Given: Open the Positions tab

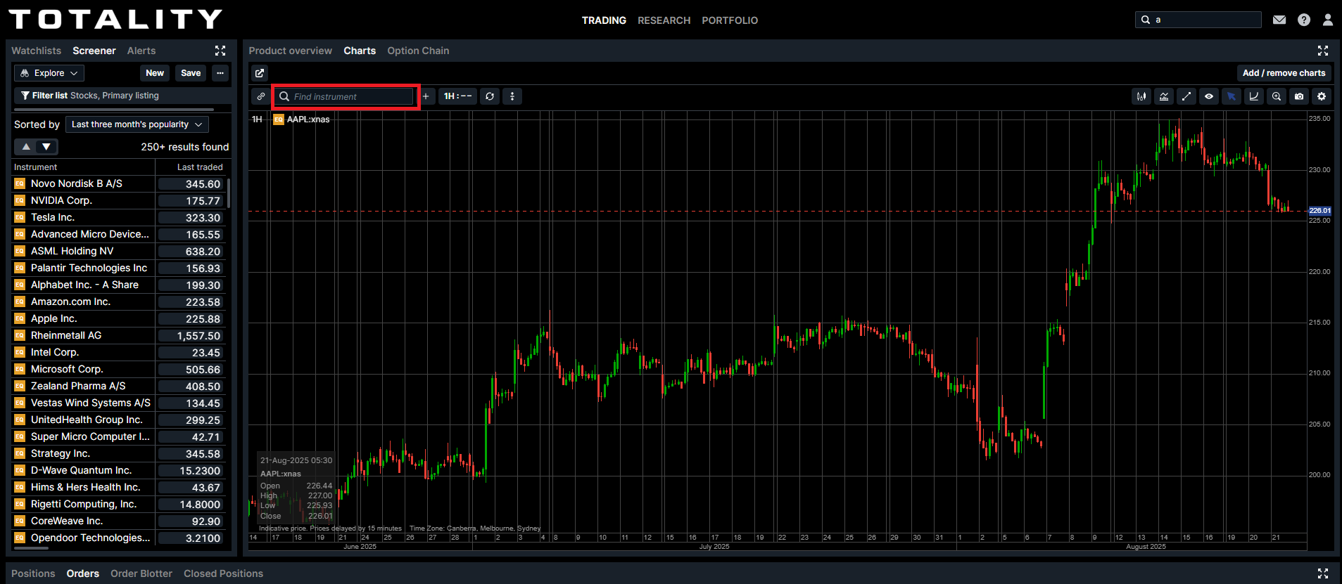Looking at the screenshot, I should tap(33, 573).
